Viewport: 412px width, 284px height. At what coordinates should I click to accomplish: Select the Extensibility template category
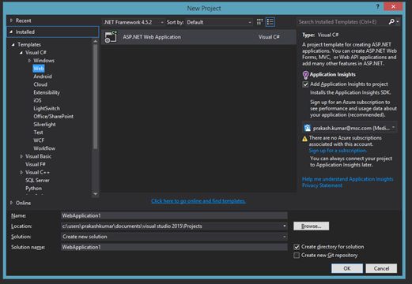coord(47,92)
